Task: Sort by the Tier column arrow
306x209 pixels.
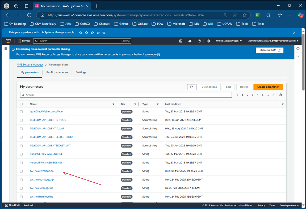Action: coord(135,104)
